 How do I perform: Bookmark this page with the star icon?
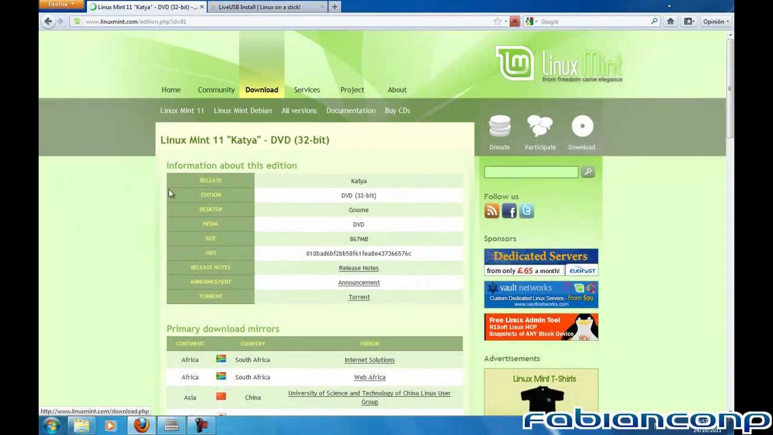(x=498, y=21)
